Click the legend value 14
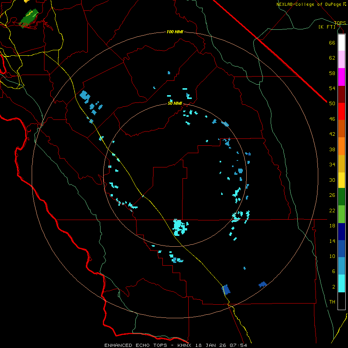The width and height of the screenshot is (348, 348). (x=332, y=241)
